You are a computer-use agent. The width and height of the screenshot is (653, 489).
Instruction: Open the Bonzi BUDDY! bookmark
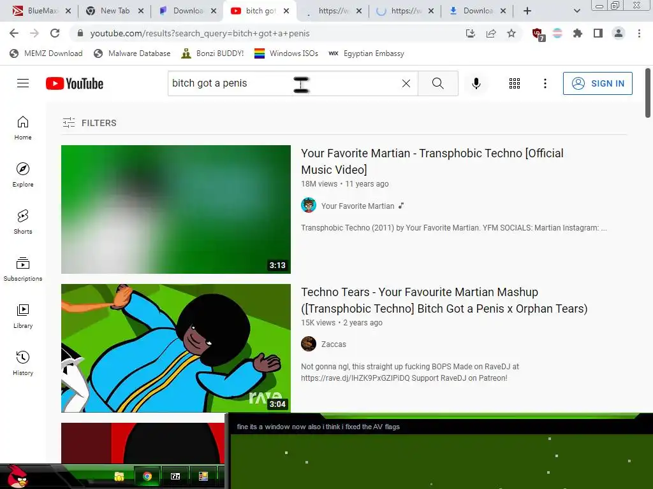click(x=212, y=53)
